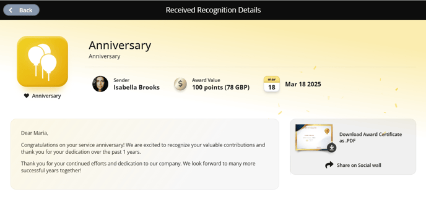
Task: Click the share arrow icon
Action: tap(329, 165)
